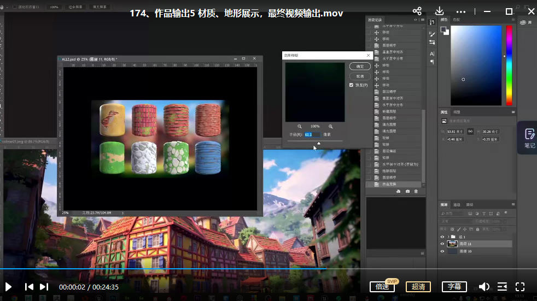Image resolution: width=537 pixels, height=301 pixels.
Task: Click the 字幕 subtitles button
Action: click(x=454, y=287)
